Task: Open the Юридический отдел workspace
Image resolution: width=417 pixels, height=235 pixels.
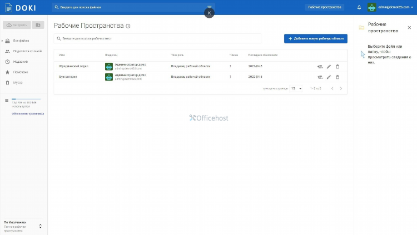Action: coord(73,66)
